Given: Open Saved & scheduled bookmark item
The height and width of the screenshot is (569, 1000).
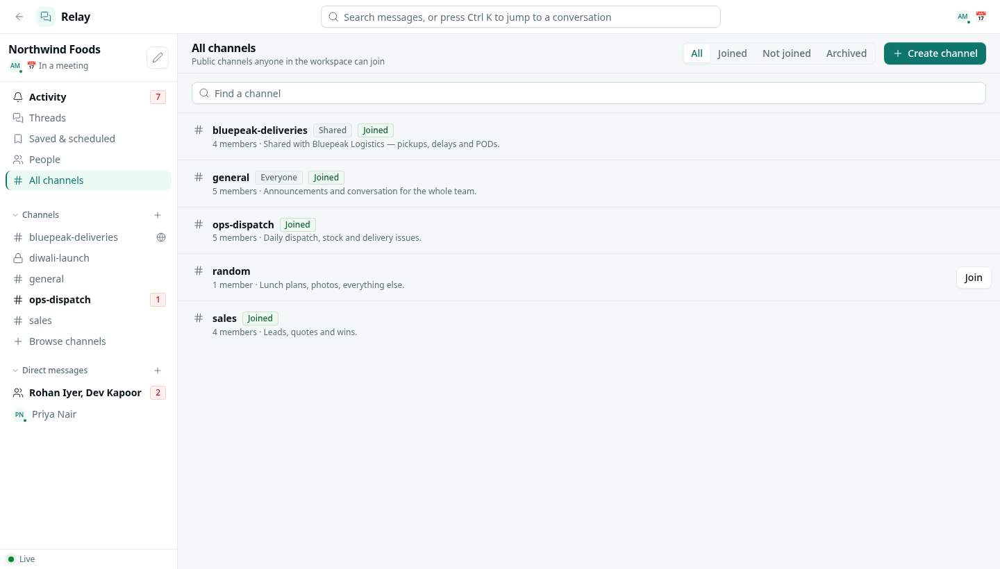Looking at the screenshot, I should click(88, 139).
